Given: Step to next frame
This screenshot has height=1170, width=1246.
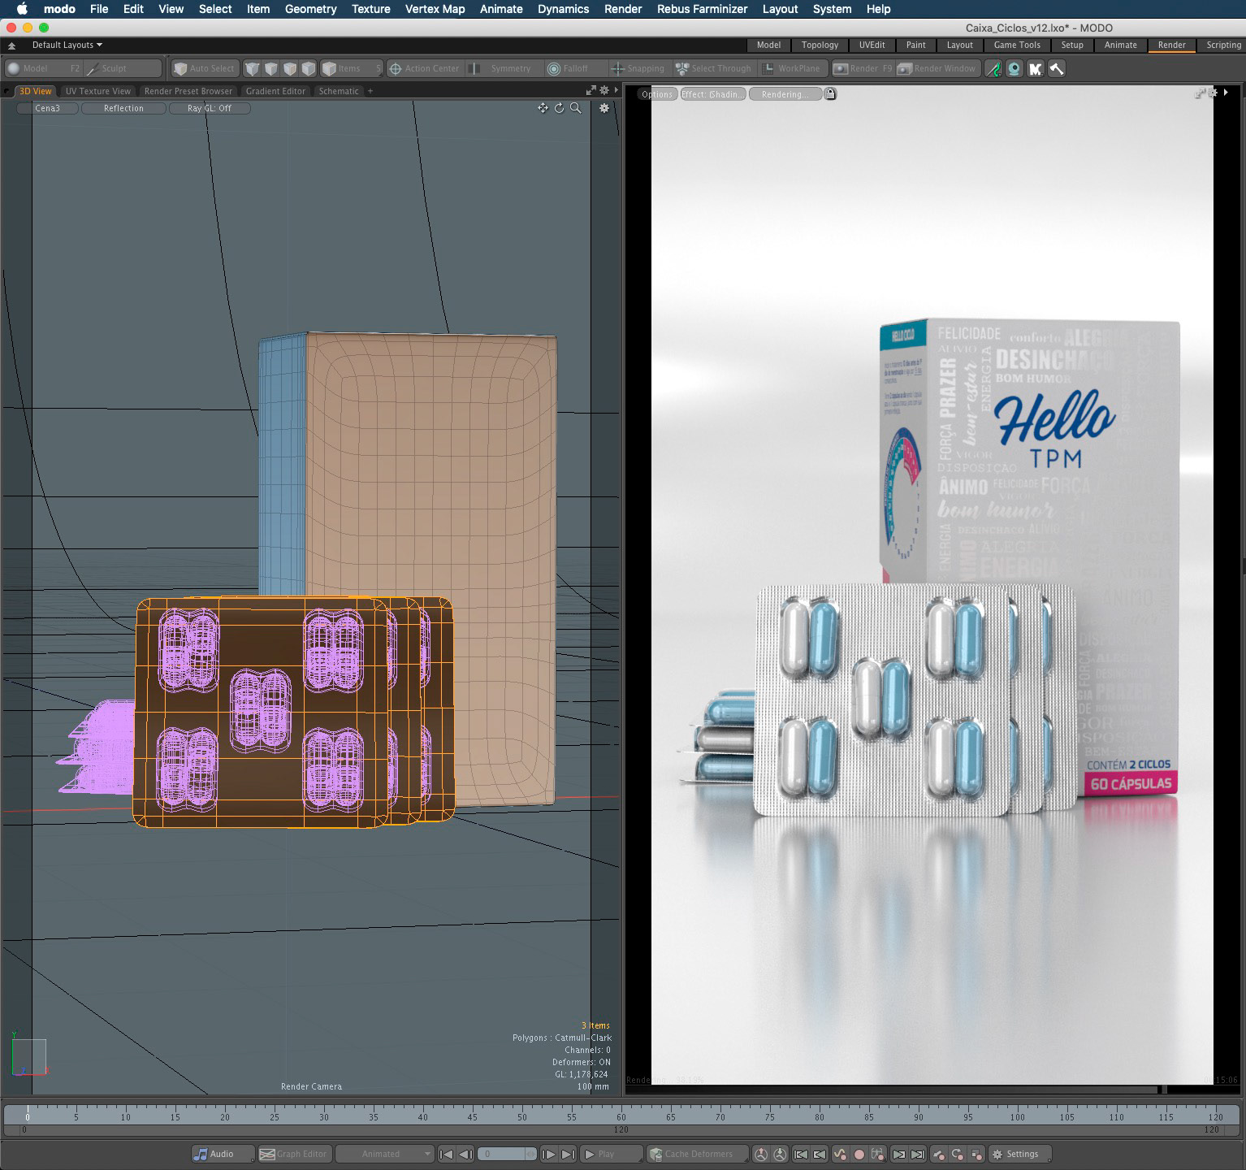Looking at the screenshot, I should point(548,1154).
